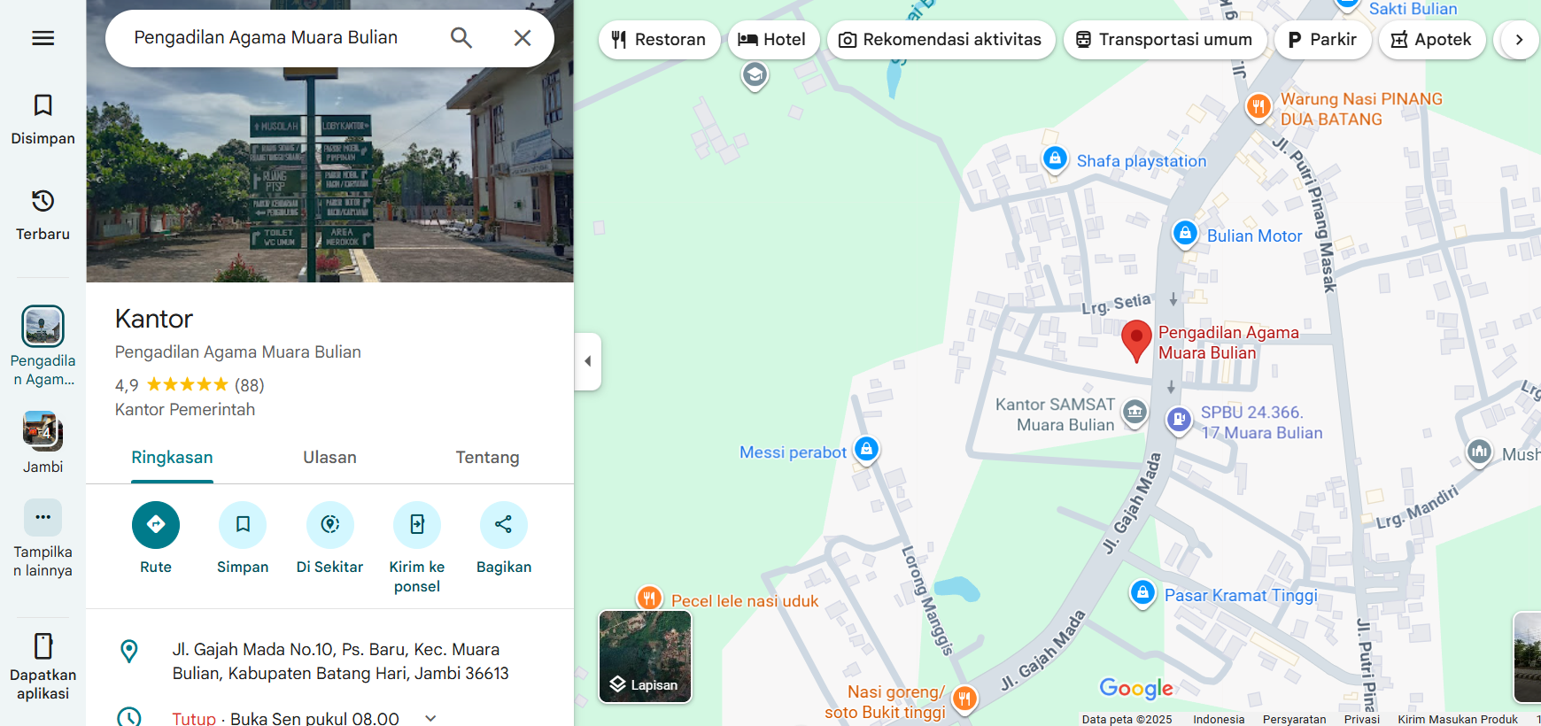Click the Rute directions button
The image size is (1541, 726).
tap(156, 525)
